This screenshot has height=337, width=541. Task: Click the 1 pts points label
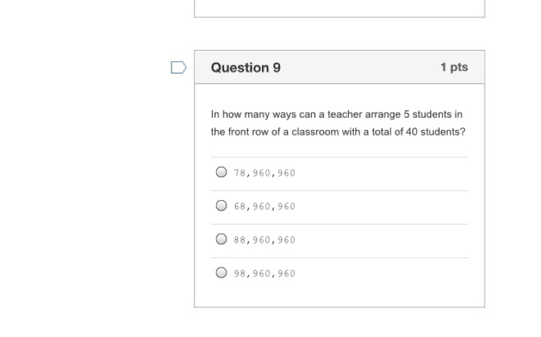[453, 67]
